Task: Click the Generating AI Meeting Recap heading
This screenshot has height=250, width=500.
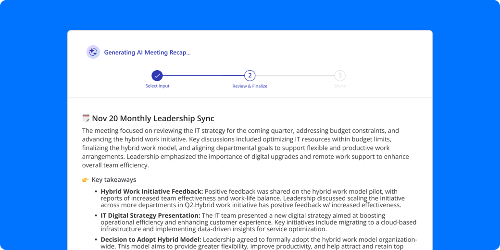Action: [147, 52]
